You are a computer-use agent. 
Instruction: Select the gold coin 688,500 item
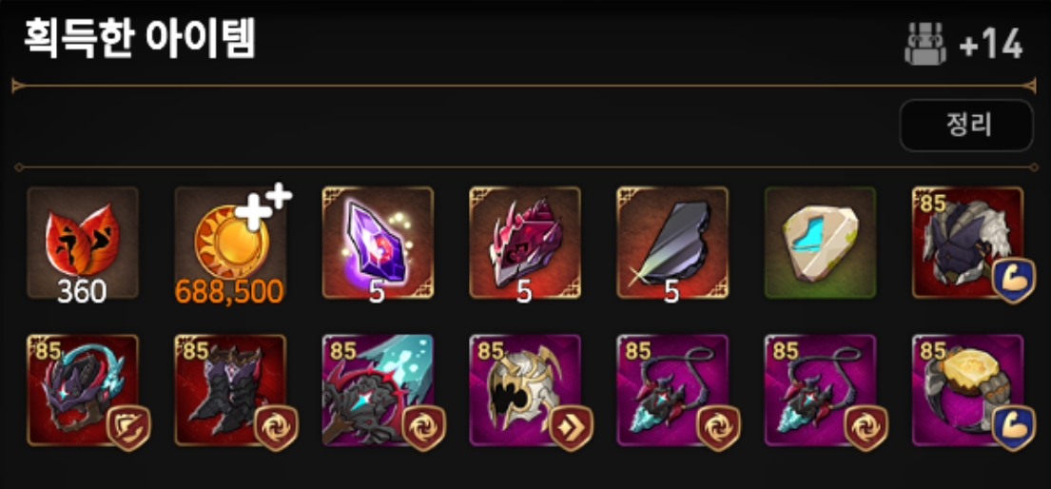(230, 243)
